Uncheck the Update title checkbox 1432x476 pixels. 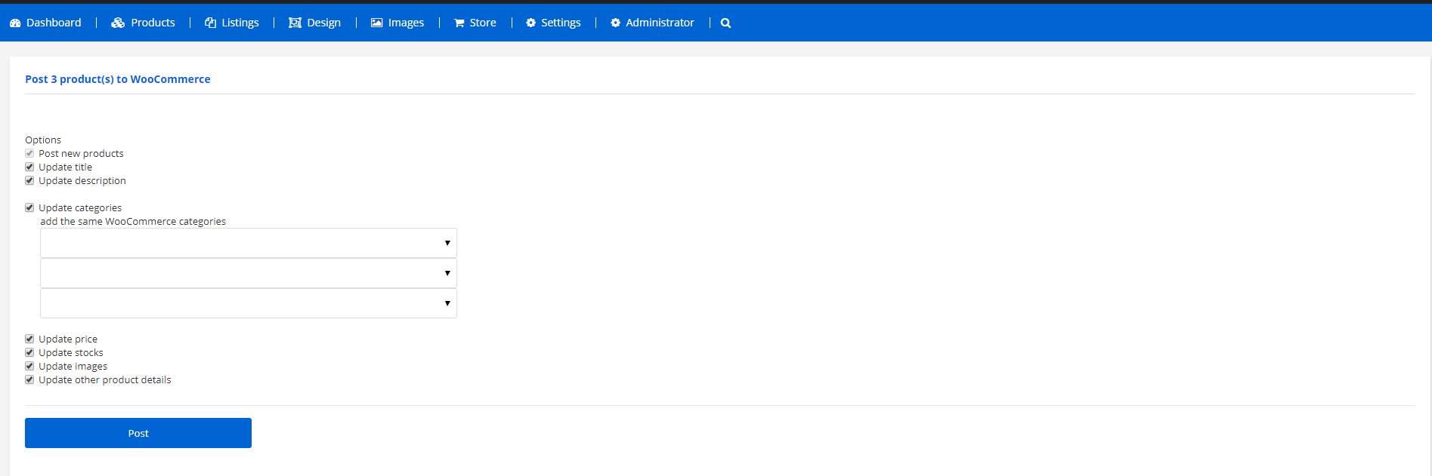(x=29, y=167)
